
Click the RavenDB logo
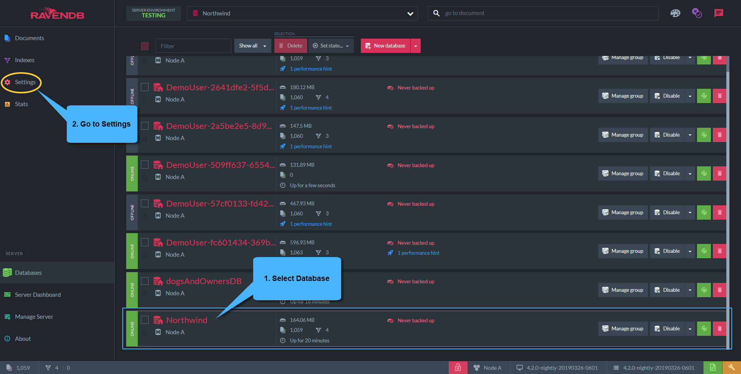(x=57, y=14)
